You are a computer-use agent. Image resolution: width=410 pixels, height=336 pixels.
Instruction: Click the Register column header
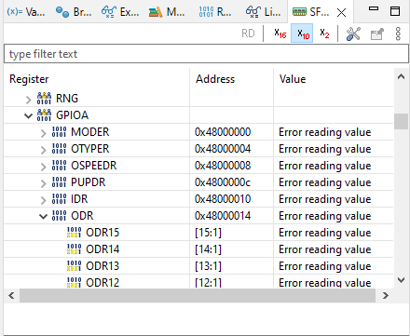coord(97,79)
